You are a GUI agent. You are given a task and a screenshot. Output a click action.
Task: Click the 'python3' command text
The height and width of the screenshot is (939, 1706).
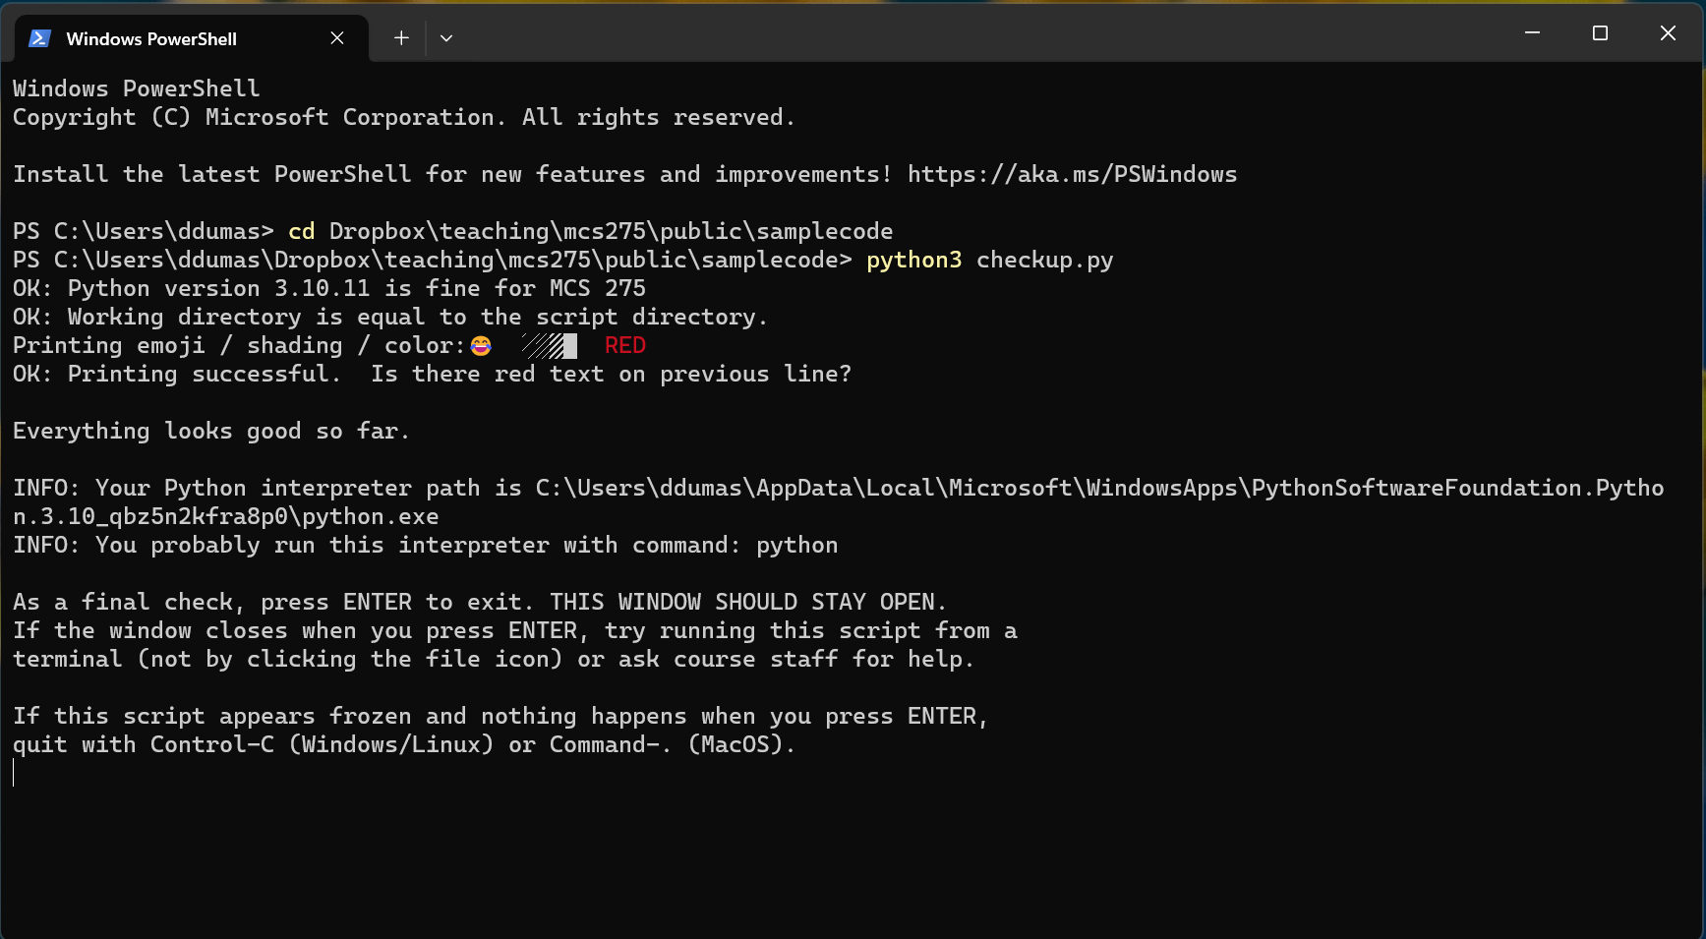914,260
